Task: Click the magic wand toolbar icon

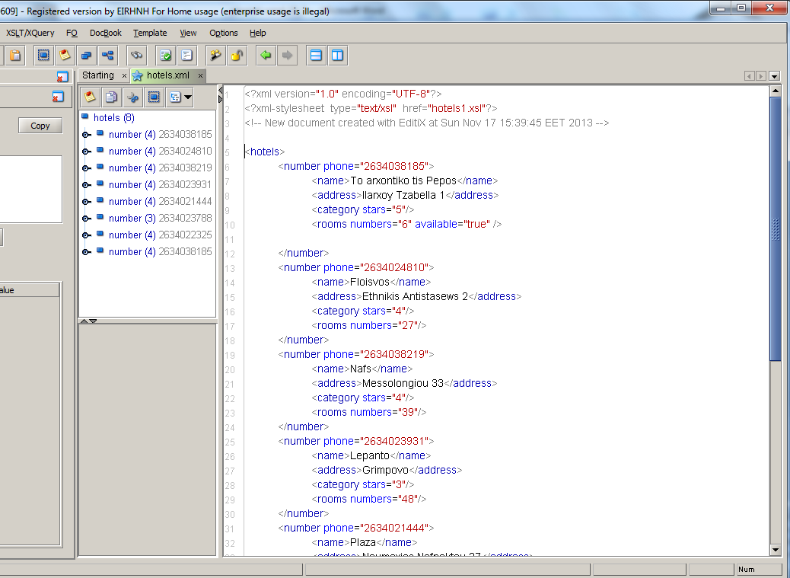Action: click(x=215, y=56)
